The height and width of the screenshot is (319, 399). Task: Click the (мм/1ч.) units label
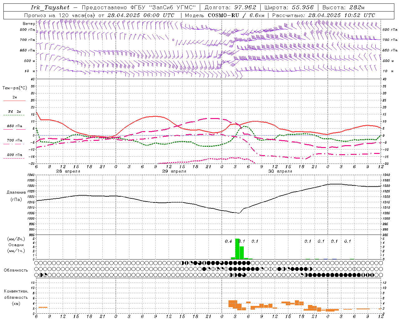click(x=16, y=251)
